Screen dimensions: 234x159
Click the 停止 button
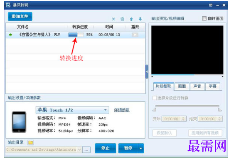pyautogui.click(x=106, y=148)
